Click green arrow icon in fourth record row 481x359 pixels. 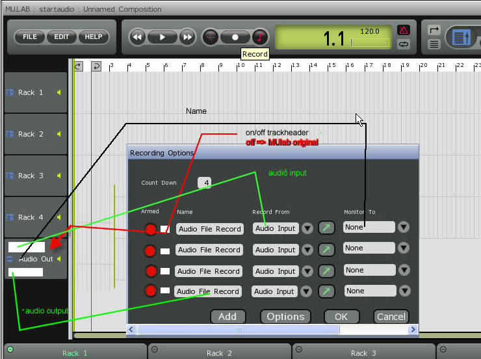326,291
